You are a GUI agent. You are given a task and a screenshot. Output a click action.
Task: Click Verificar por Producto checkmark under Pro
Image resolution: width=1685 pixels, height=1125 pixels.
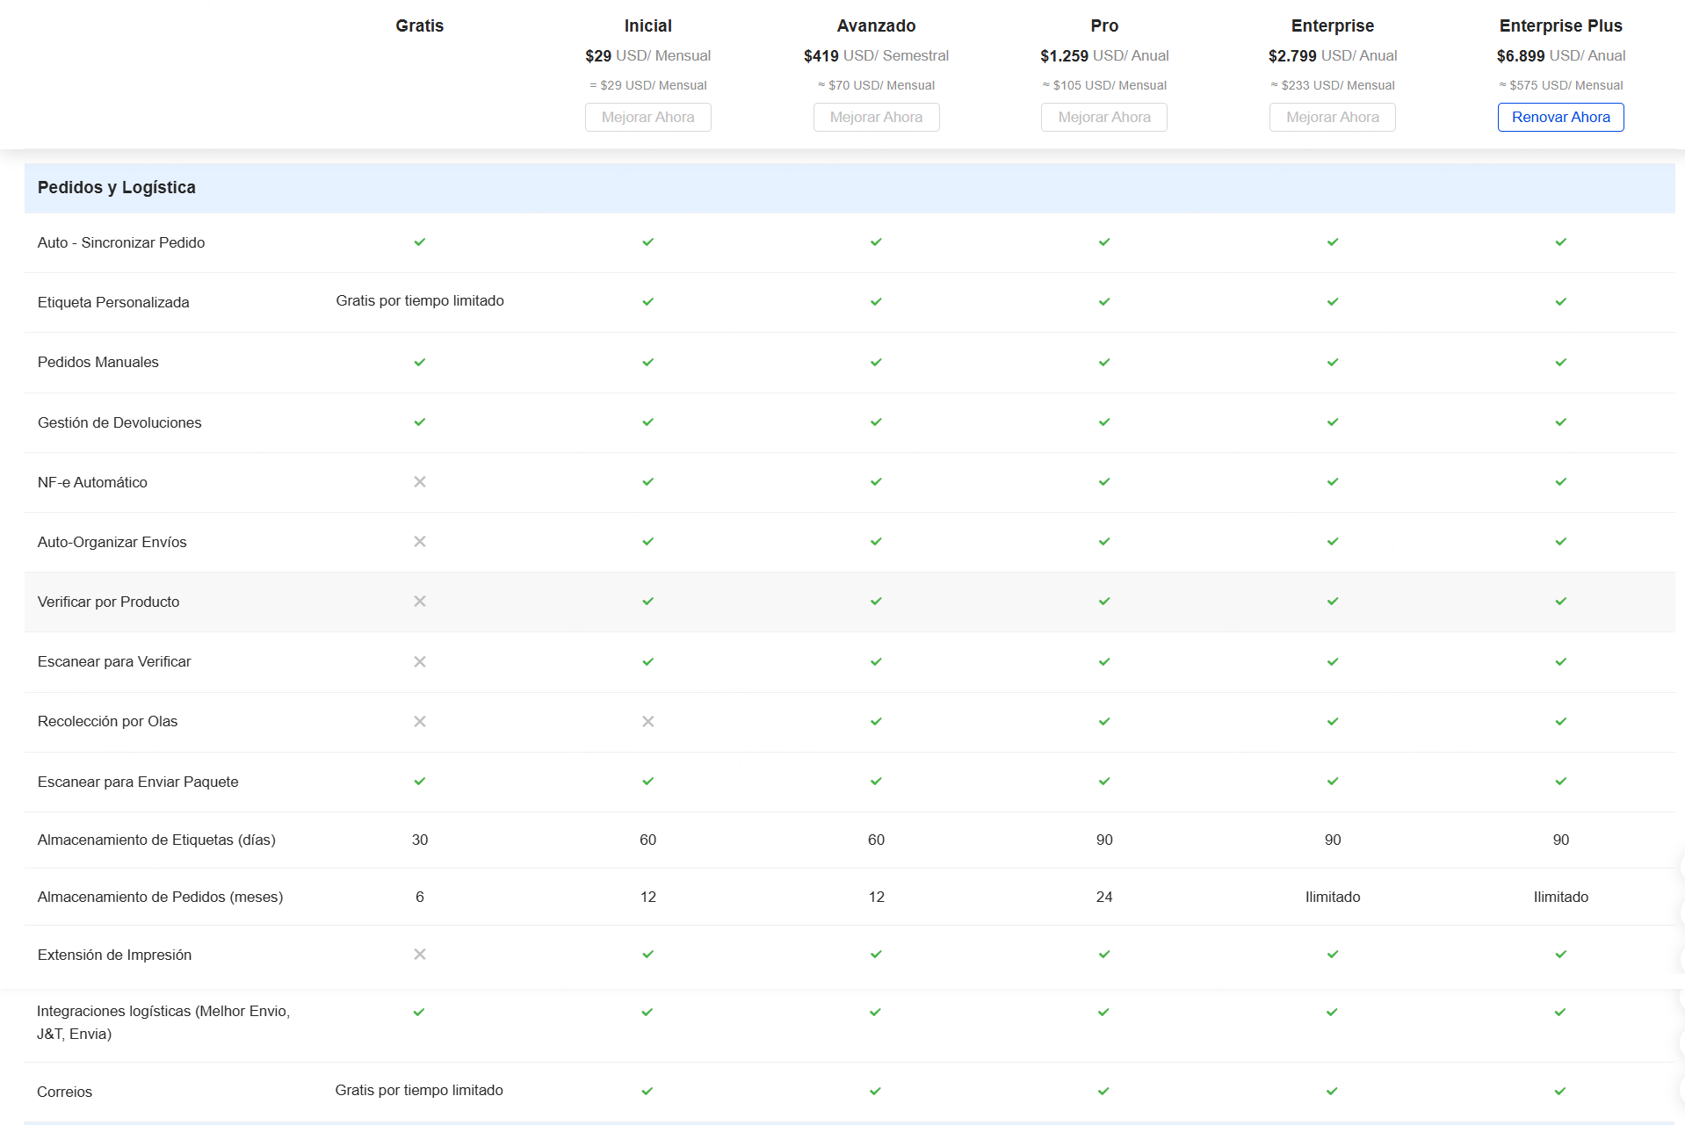1104,602
